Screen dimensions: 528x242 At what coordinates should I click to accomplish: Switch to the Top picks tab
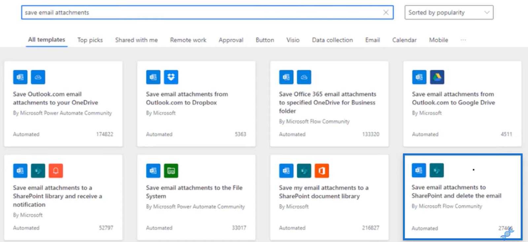coord(90,40)
